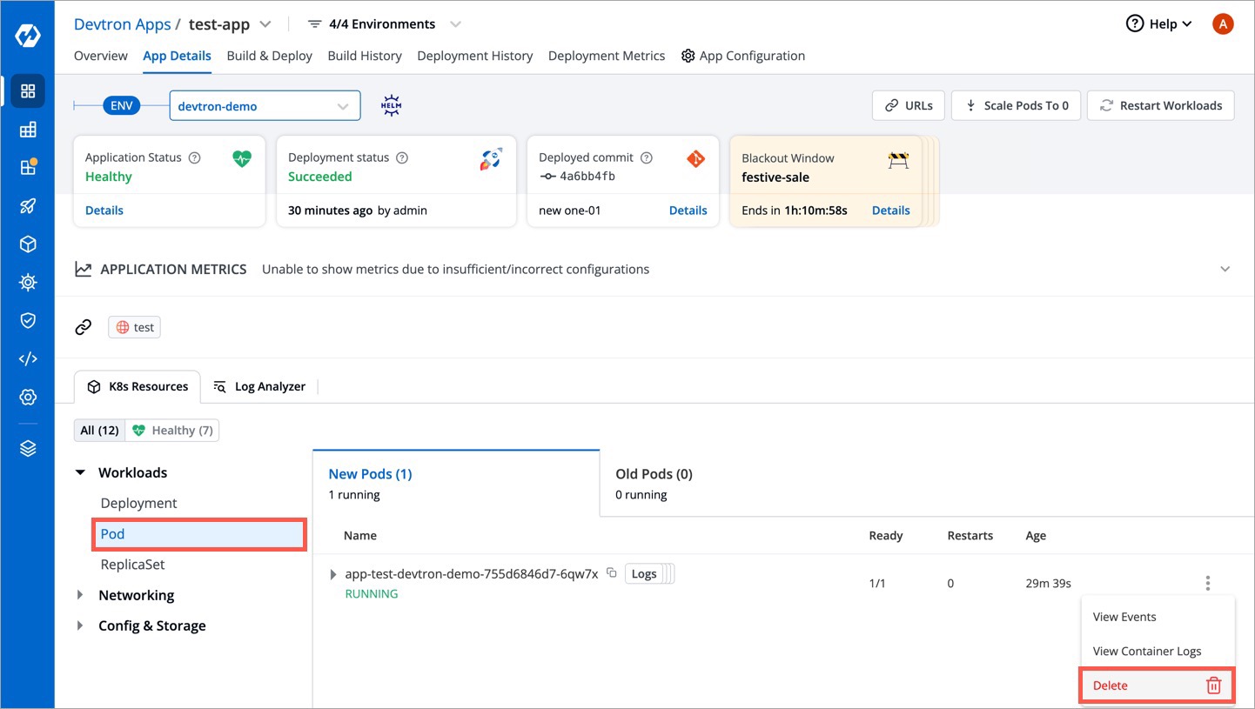1255x709 pixels.
Task: Click the three-dot menu for the pod row
Action: pos(1207,583)
